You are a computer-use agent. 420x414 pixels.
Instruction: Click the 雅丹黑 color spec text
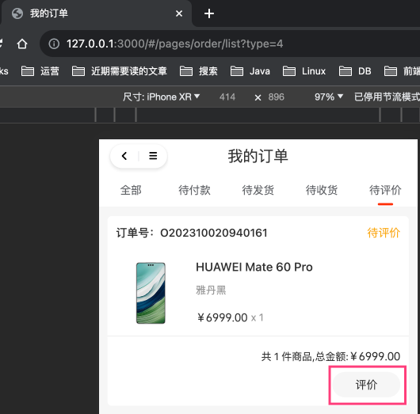point(211,290)
